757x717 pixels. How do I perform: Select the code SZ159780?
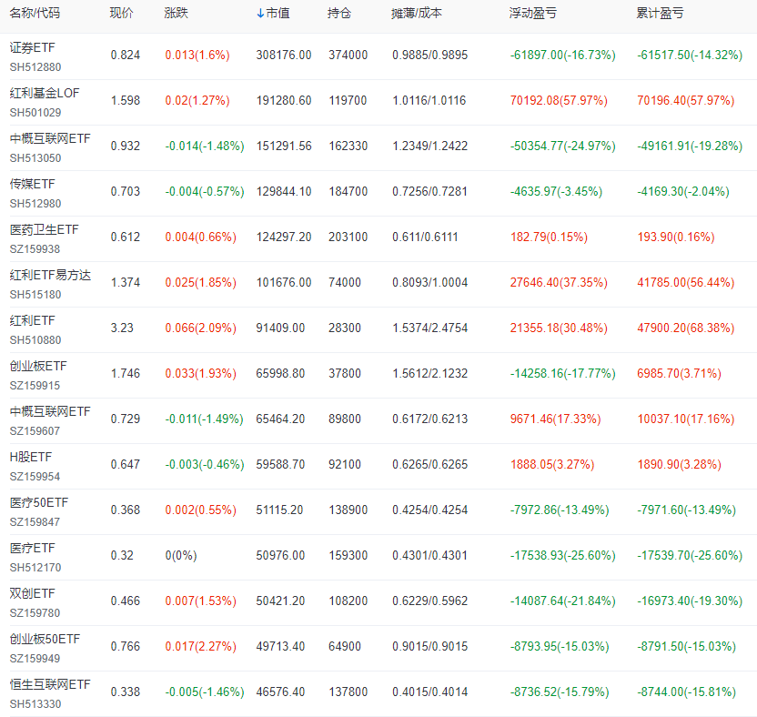pos(35,613)
